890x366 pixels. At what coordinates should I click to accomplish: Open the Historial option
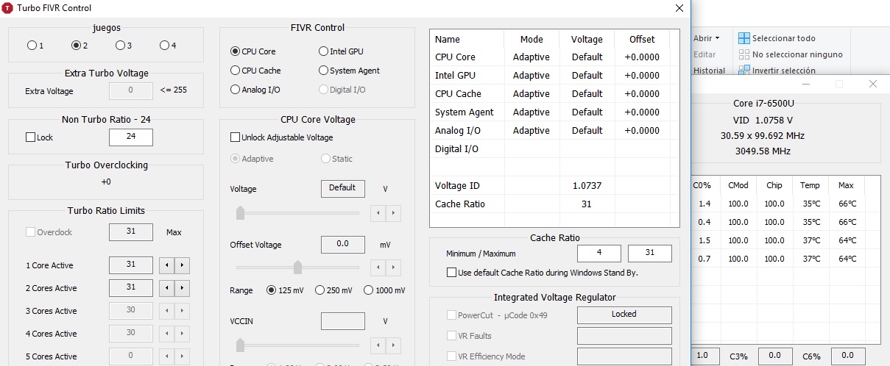click(709, 71)
